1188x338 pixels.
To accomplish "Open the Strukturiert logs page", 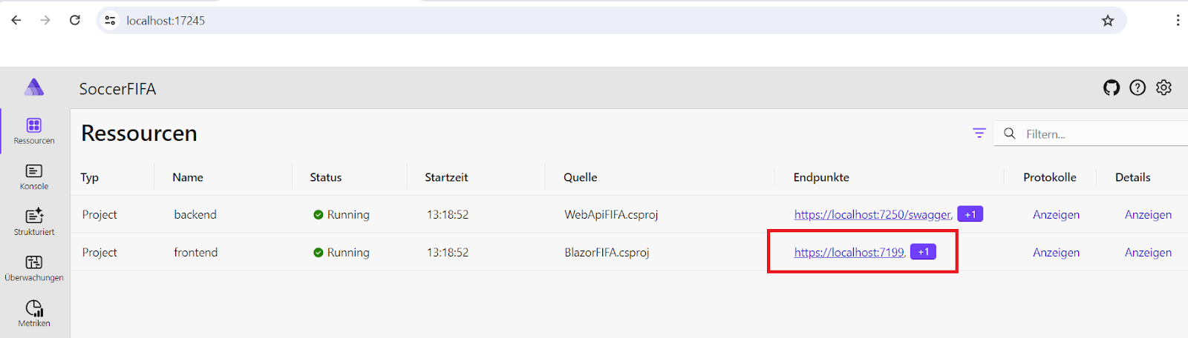I will [x=34, y=222].
